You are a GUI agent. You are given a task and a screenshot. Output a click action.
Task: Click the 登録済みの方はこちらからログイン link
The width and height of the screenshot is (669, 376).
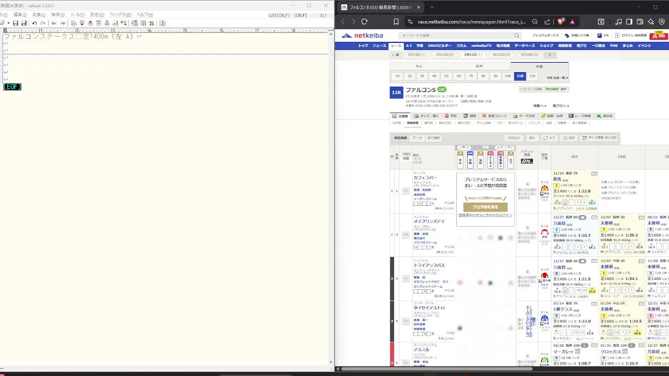pyautogui.click(x=485, y=215)
